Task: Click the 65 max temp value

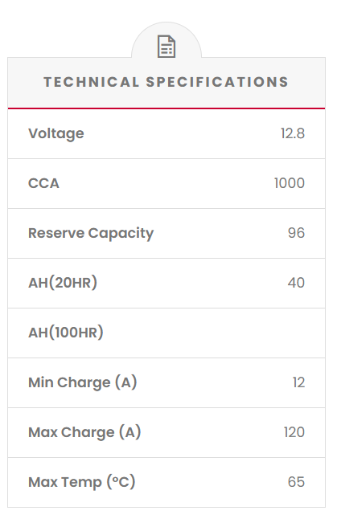Action: 296,482
